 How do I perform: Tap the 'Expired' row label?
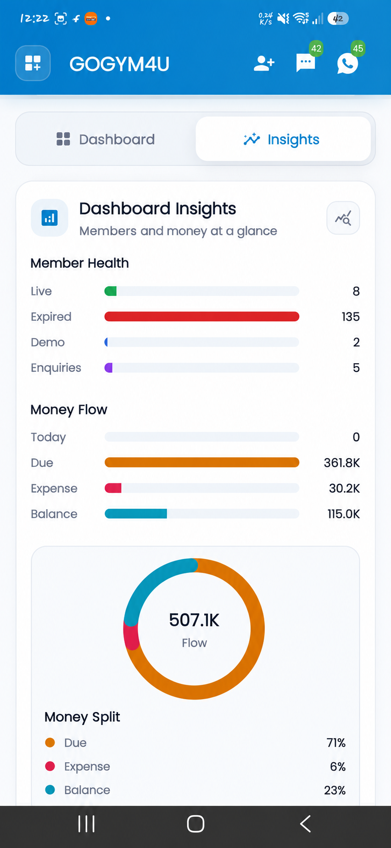(51, 317)
